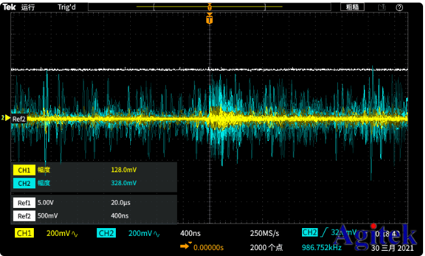Click the Ref2 waveform label marker
Screen dimensions: 425x256
point(19,119)
